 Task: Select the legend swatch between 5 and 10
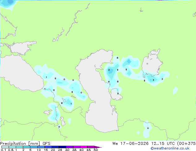34,147
